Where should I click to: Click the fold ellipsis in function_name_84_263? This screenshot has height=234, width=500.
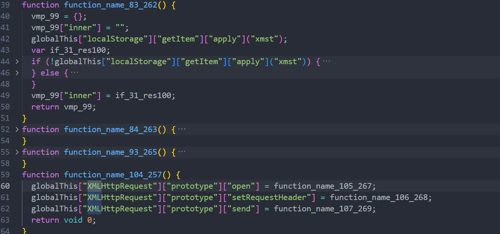pos(182,129)
